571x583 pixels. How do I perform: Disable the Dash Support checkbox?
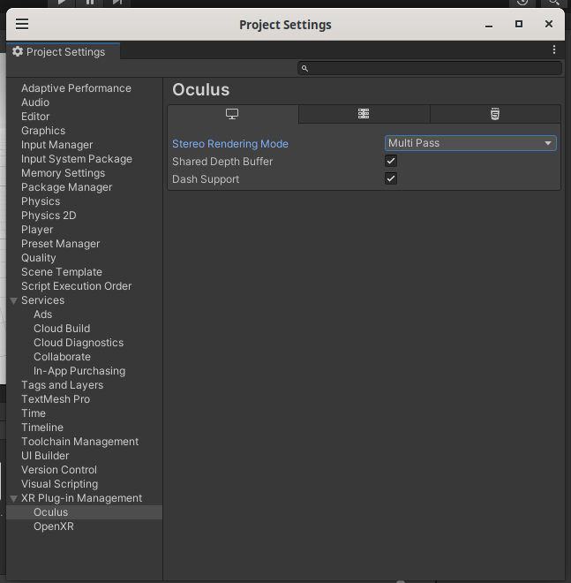coord(391,178)
